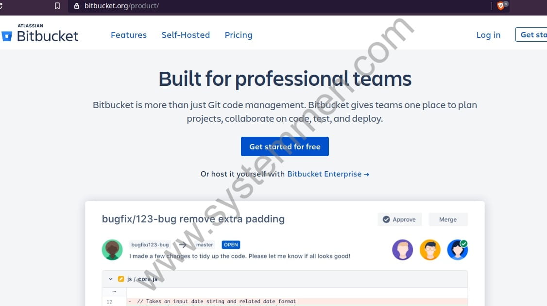
Task: Click the bugfix/123-bug branch label
Action: coord(150,245)
